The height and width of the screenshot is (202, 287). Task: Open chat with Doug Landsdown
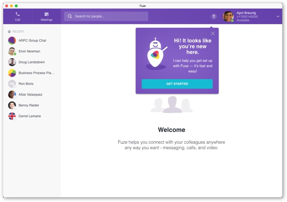tap(32, 62)
